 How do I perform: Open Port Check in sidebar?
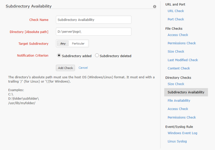click(176, 19)
